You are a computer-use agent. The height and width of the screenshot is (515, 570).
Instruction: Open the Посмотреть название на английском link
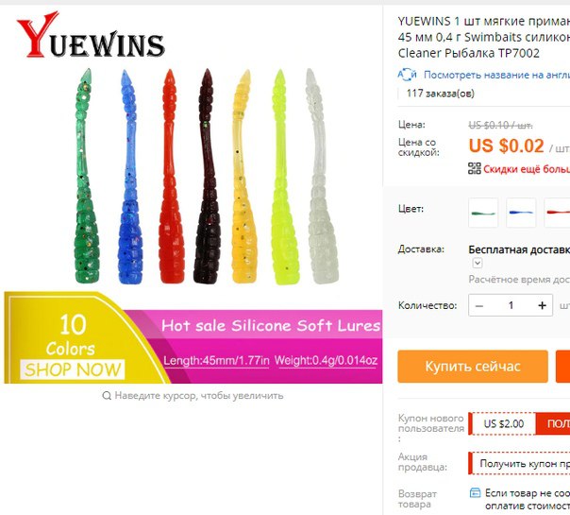[x=496, y=75]
